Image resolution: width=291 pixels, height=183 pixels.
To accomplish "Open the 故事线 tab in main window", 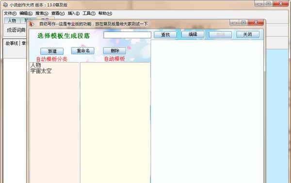I will [x=12, y=43].
